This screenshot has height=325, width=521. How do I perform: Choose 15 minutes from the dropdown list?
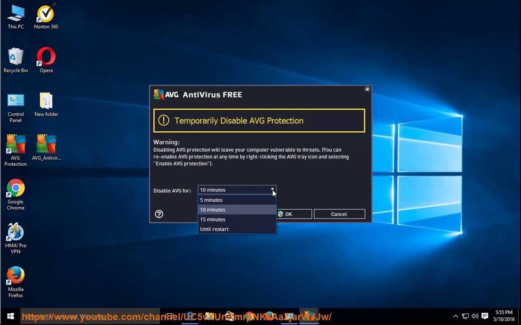tap(237, 219)
